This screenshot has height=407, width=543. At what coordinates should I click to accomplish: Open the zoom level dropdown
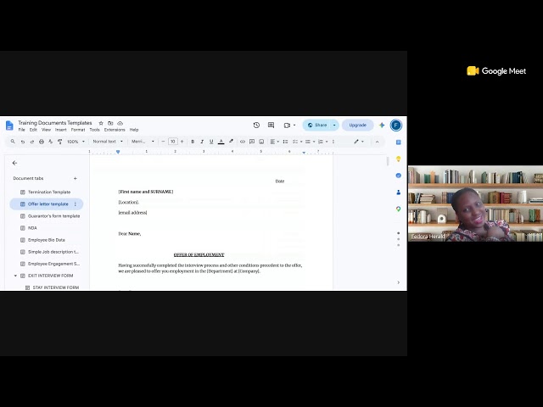coord(76,142)
